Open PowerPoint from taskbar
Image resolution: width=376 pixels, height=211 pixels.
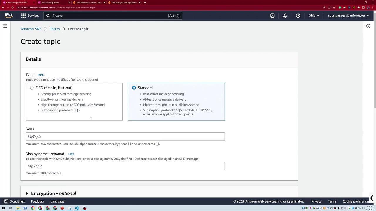pos(62,208)
